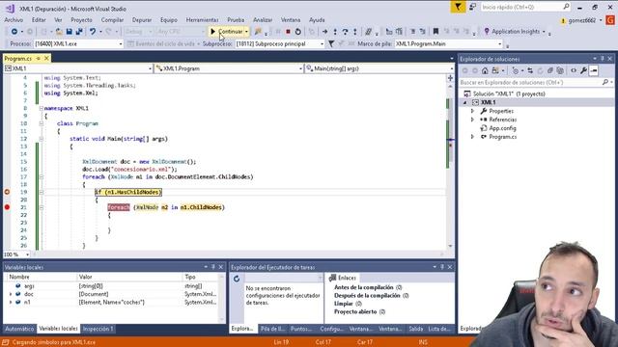The image size is (618, 347).
Task: Toggle the breakpoint on line 19
Action: click(x=7, y=192)
